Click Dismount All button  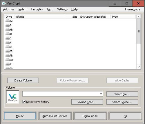tap(90, 116)
